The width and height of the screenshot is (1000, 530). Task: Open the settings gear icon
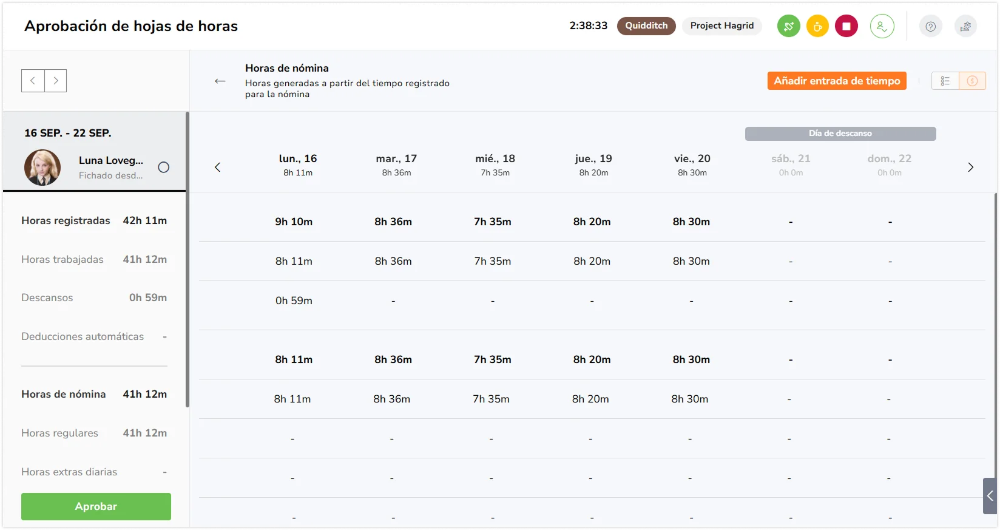click(x=965, y=26)
